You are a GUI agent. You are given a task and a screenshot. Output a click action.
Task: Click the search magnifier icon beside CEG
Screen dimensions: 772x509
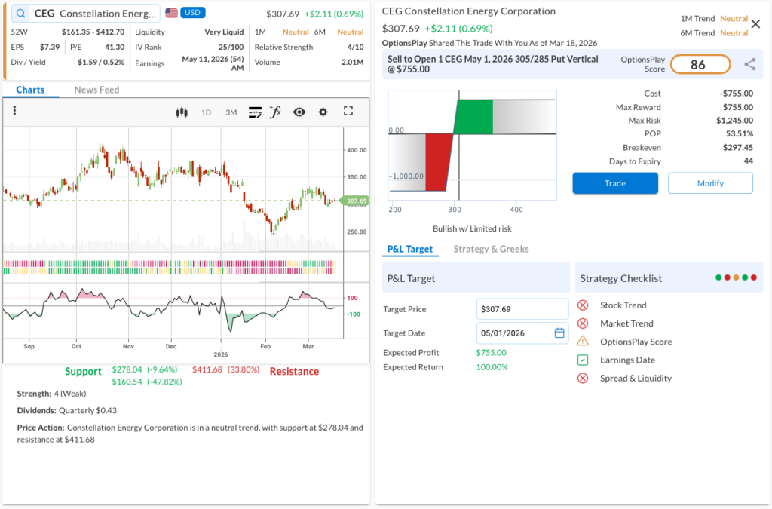click(20, 14)
